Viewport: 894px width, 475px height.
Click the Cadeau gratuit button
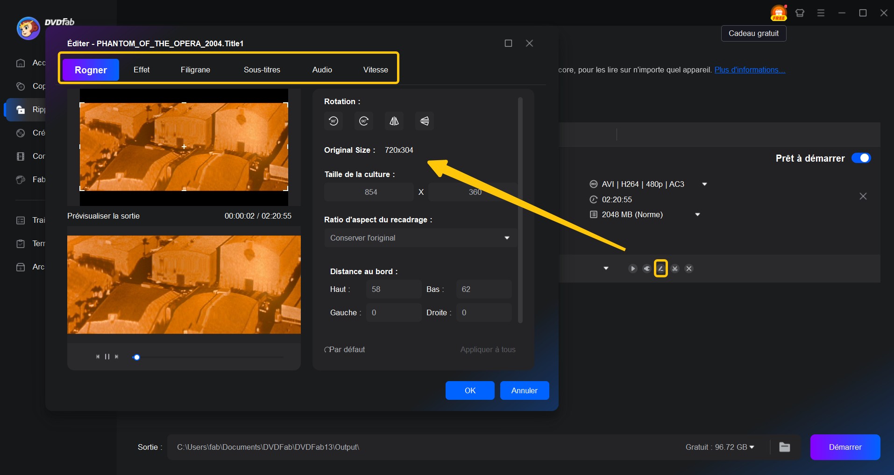pos(753,34)
